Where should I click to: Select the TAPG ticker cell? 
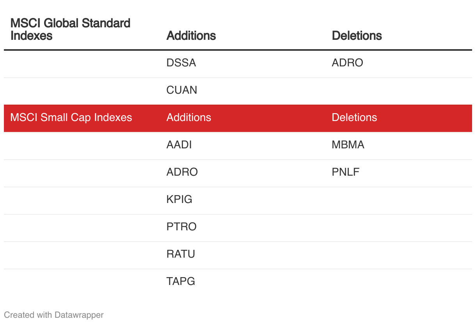click(x=181, y=281)
